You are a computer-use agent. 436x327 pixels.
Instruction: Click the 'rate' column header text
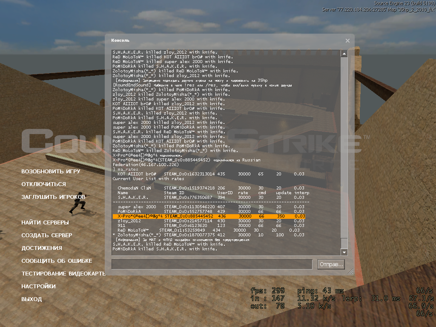243,193
